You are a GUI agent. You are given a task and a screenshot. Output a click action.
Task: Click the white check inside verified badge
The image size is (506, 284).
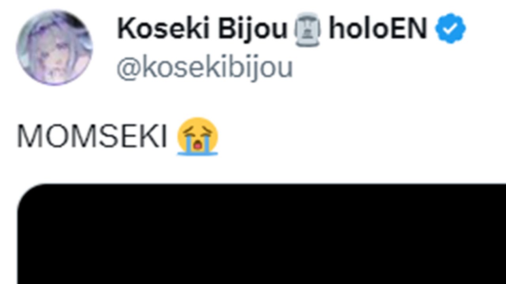451,28
